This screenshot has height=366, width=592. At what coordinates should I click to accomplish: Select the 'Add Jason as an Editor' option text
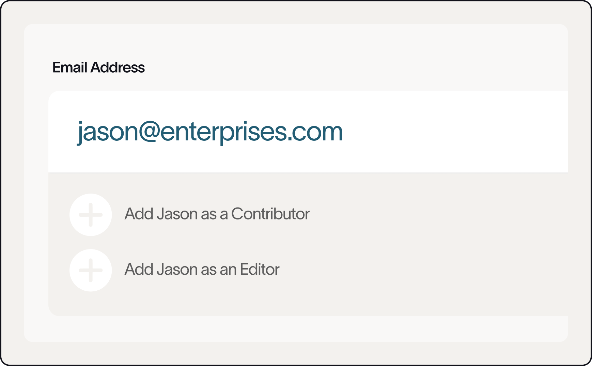point(202,270)
